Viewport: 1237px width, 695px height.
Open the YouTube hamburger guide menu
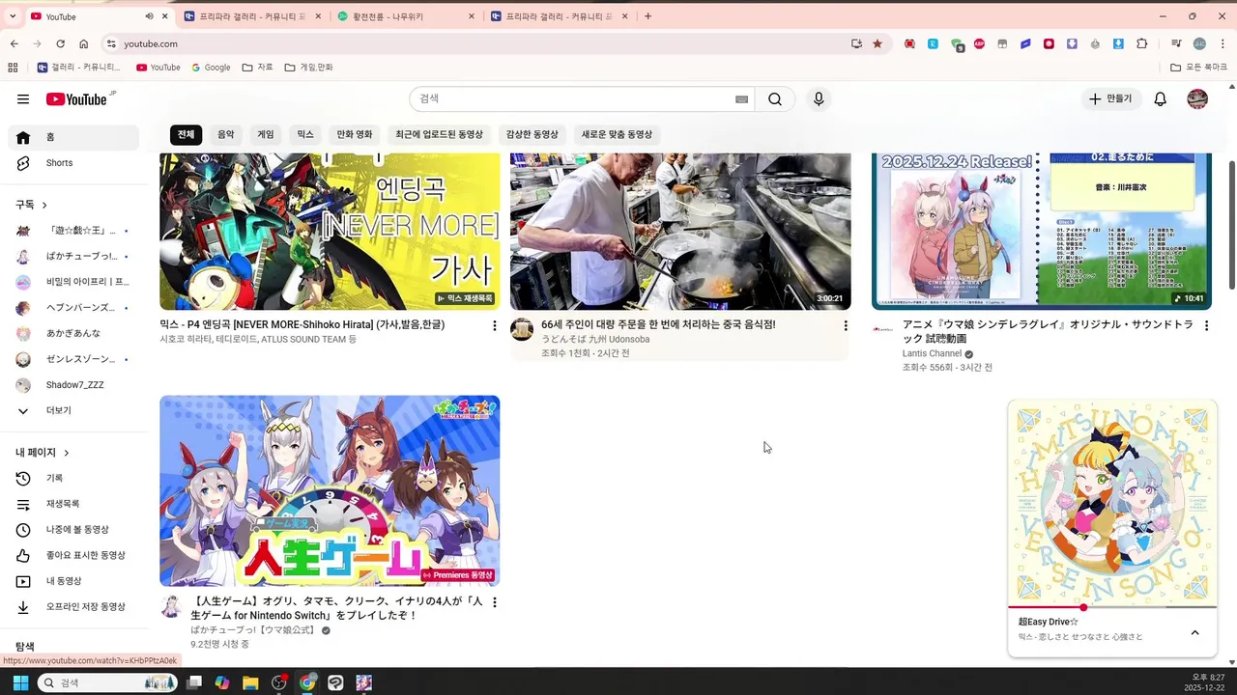click(23, 99)
